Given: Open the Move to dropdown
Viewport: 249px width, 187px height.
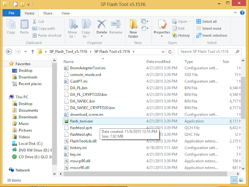Looking at the screenshot, I should tap(73, 28).
